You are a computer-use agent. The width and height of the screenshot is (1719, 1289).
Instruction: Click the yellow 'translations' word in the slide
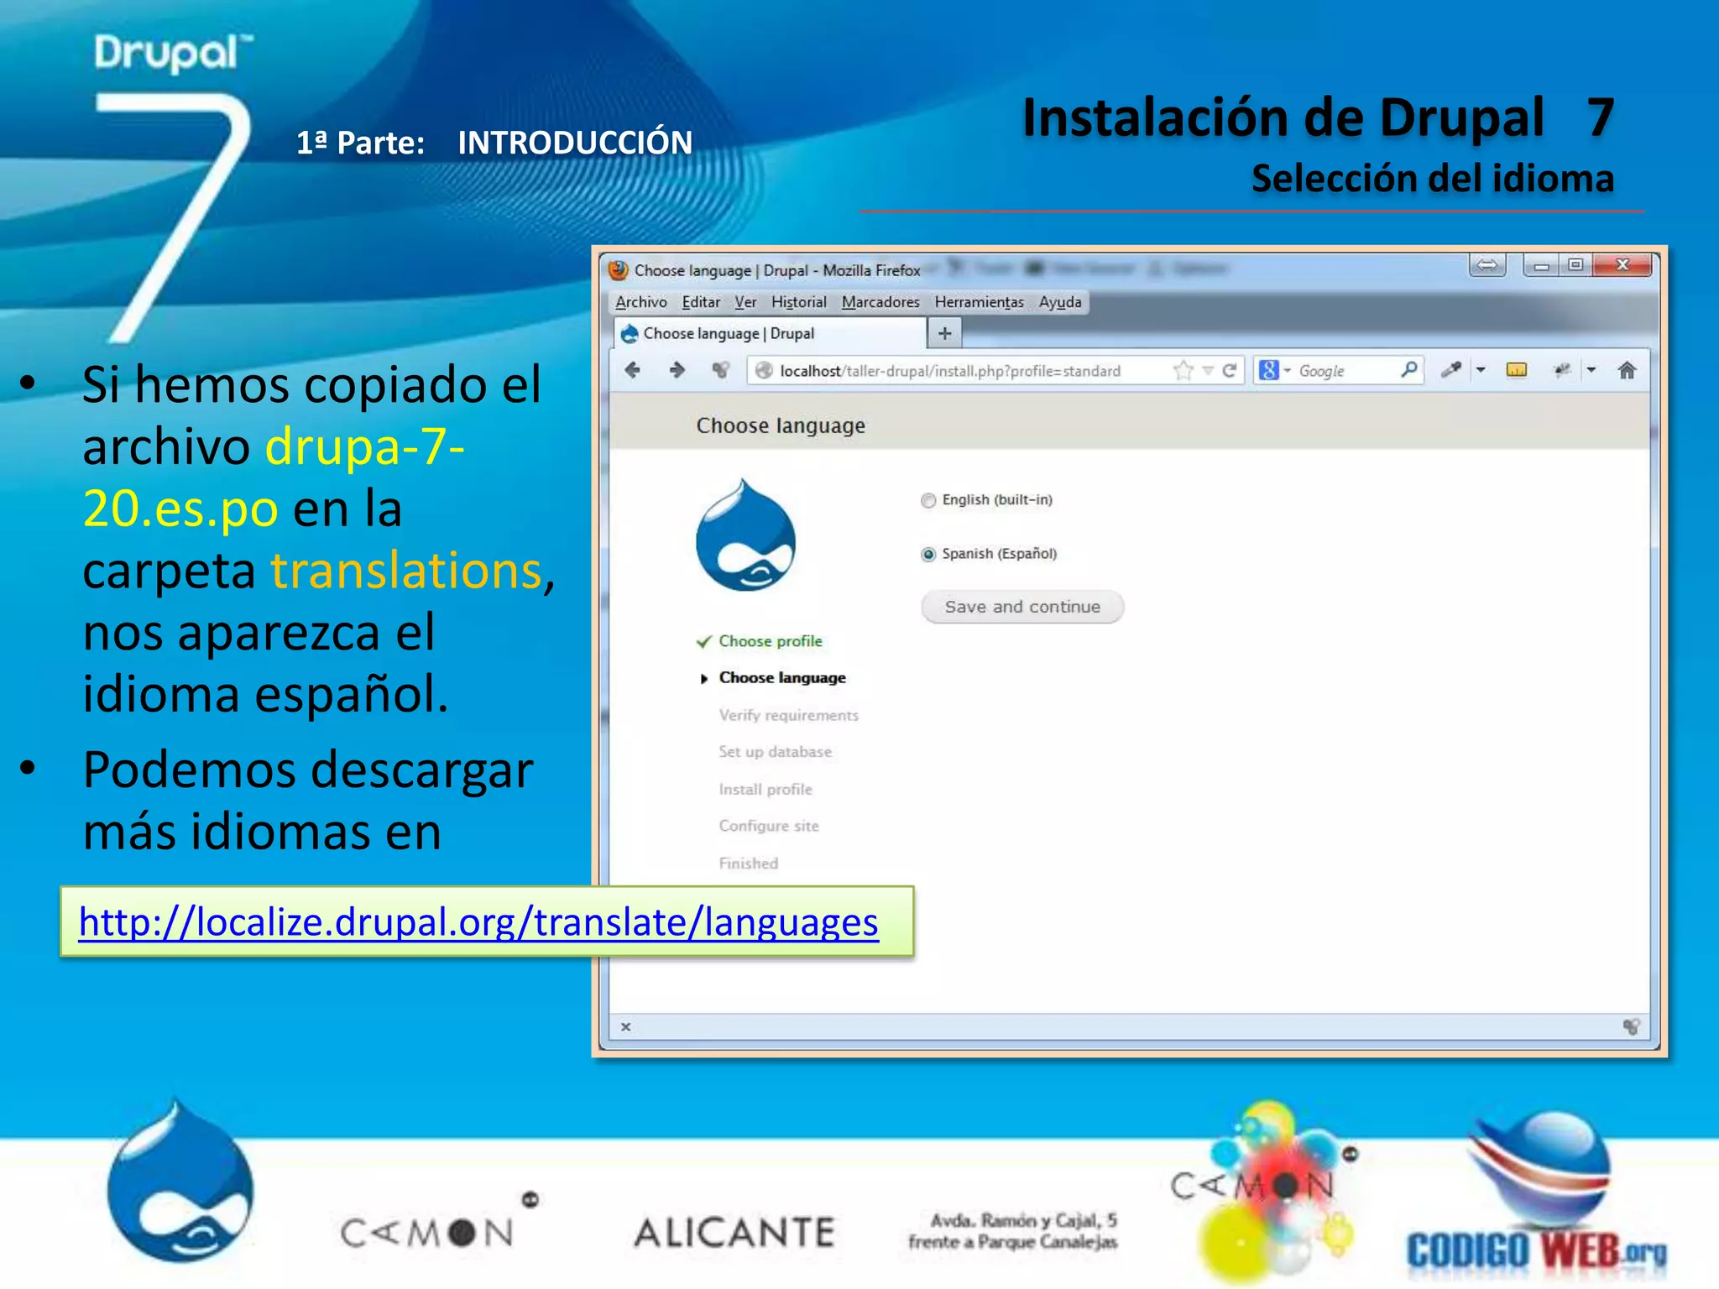click(406, 571)
